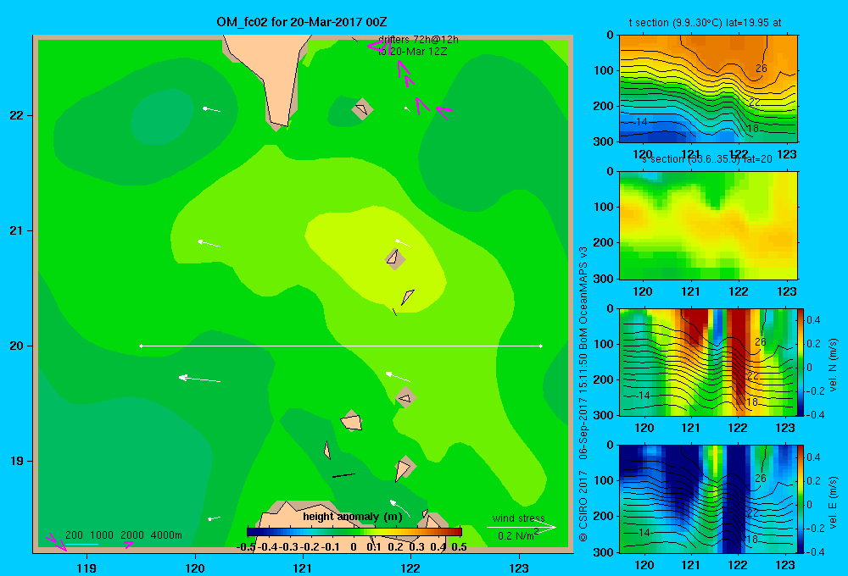The width and height of the screenshot is (848, 576).
Task: Click the height anomaly color bar
Action: coord(354,532)
